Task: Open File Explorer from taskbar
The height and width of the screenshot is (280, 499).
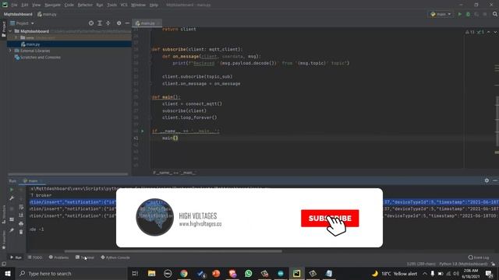Action: click(151, 273)
